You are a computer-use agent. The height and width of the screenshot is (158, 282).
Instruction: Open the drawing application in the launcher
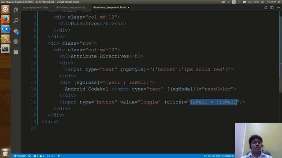(5, 39)
